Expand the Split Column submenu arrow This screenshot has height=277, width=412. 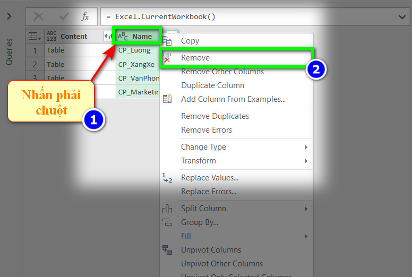click(x=306, y=209)
